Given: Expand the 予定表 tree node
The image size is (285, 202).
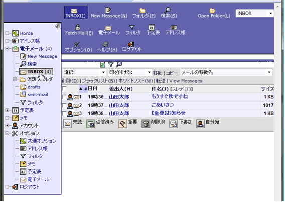Looking at the screenshot, I should click(7, 110).
